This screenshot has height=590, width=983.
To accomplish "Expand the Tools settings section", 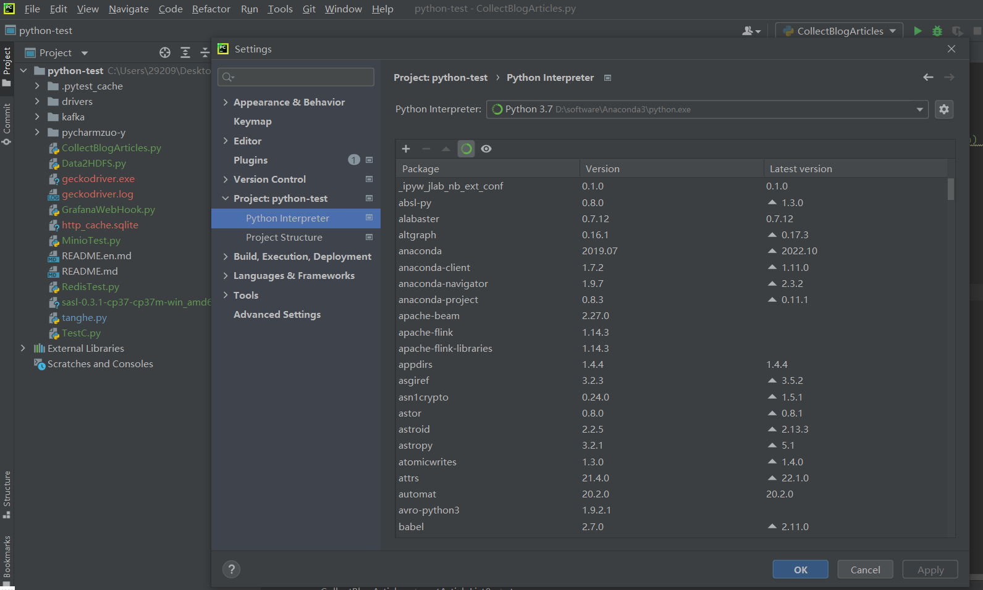I will (226, 295).
